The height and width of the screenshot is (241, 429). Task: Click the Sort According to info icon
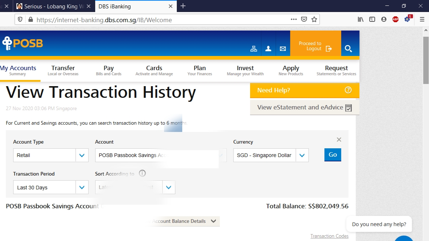tap(143, 173)
